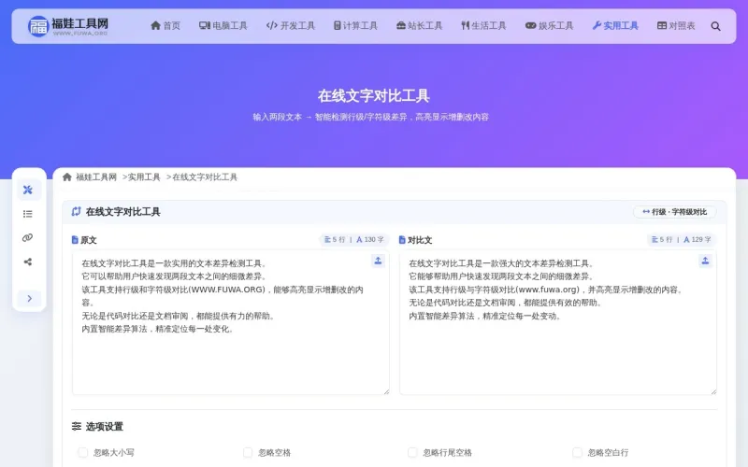This screenshot has height=467, width=748.
Task: Click the sidebar list icon
Action: pos(28,214)
